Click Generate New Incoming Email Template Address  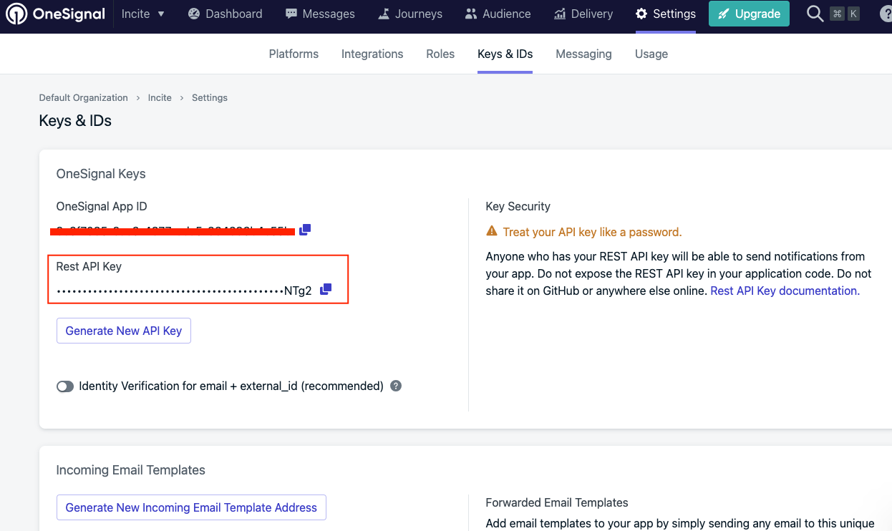(191, 507)
